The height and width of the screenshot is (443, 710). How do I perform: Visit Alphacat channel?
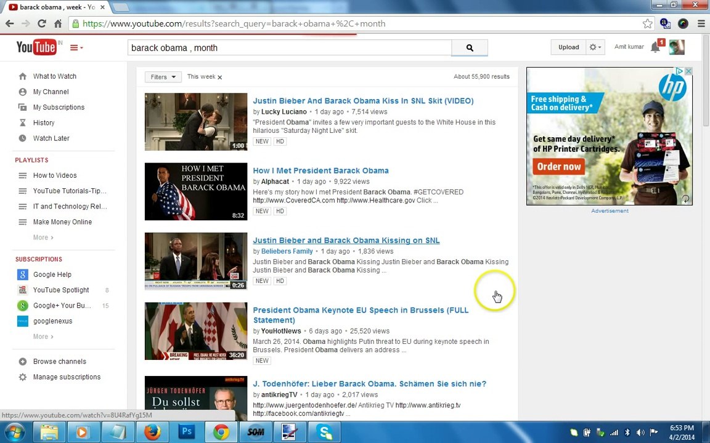(275, 182)
